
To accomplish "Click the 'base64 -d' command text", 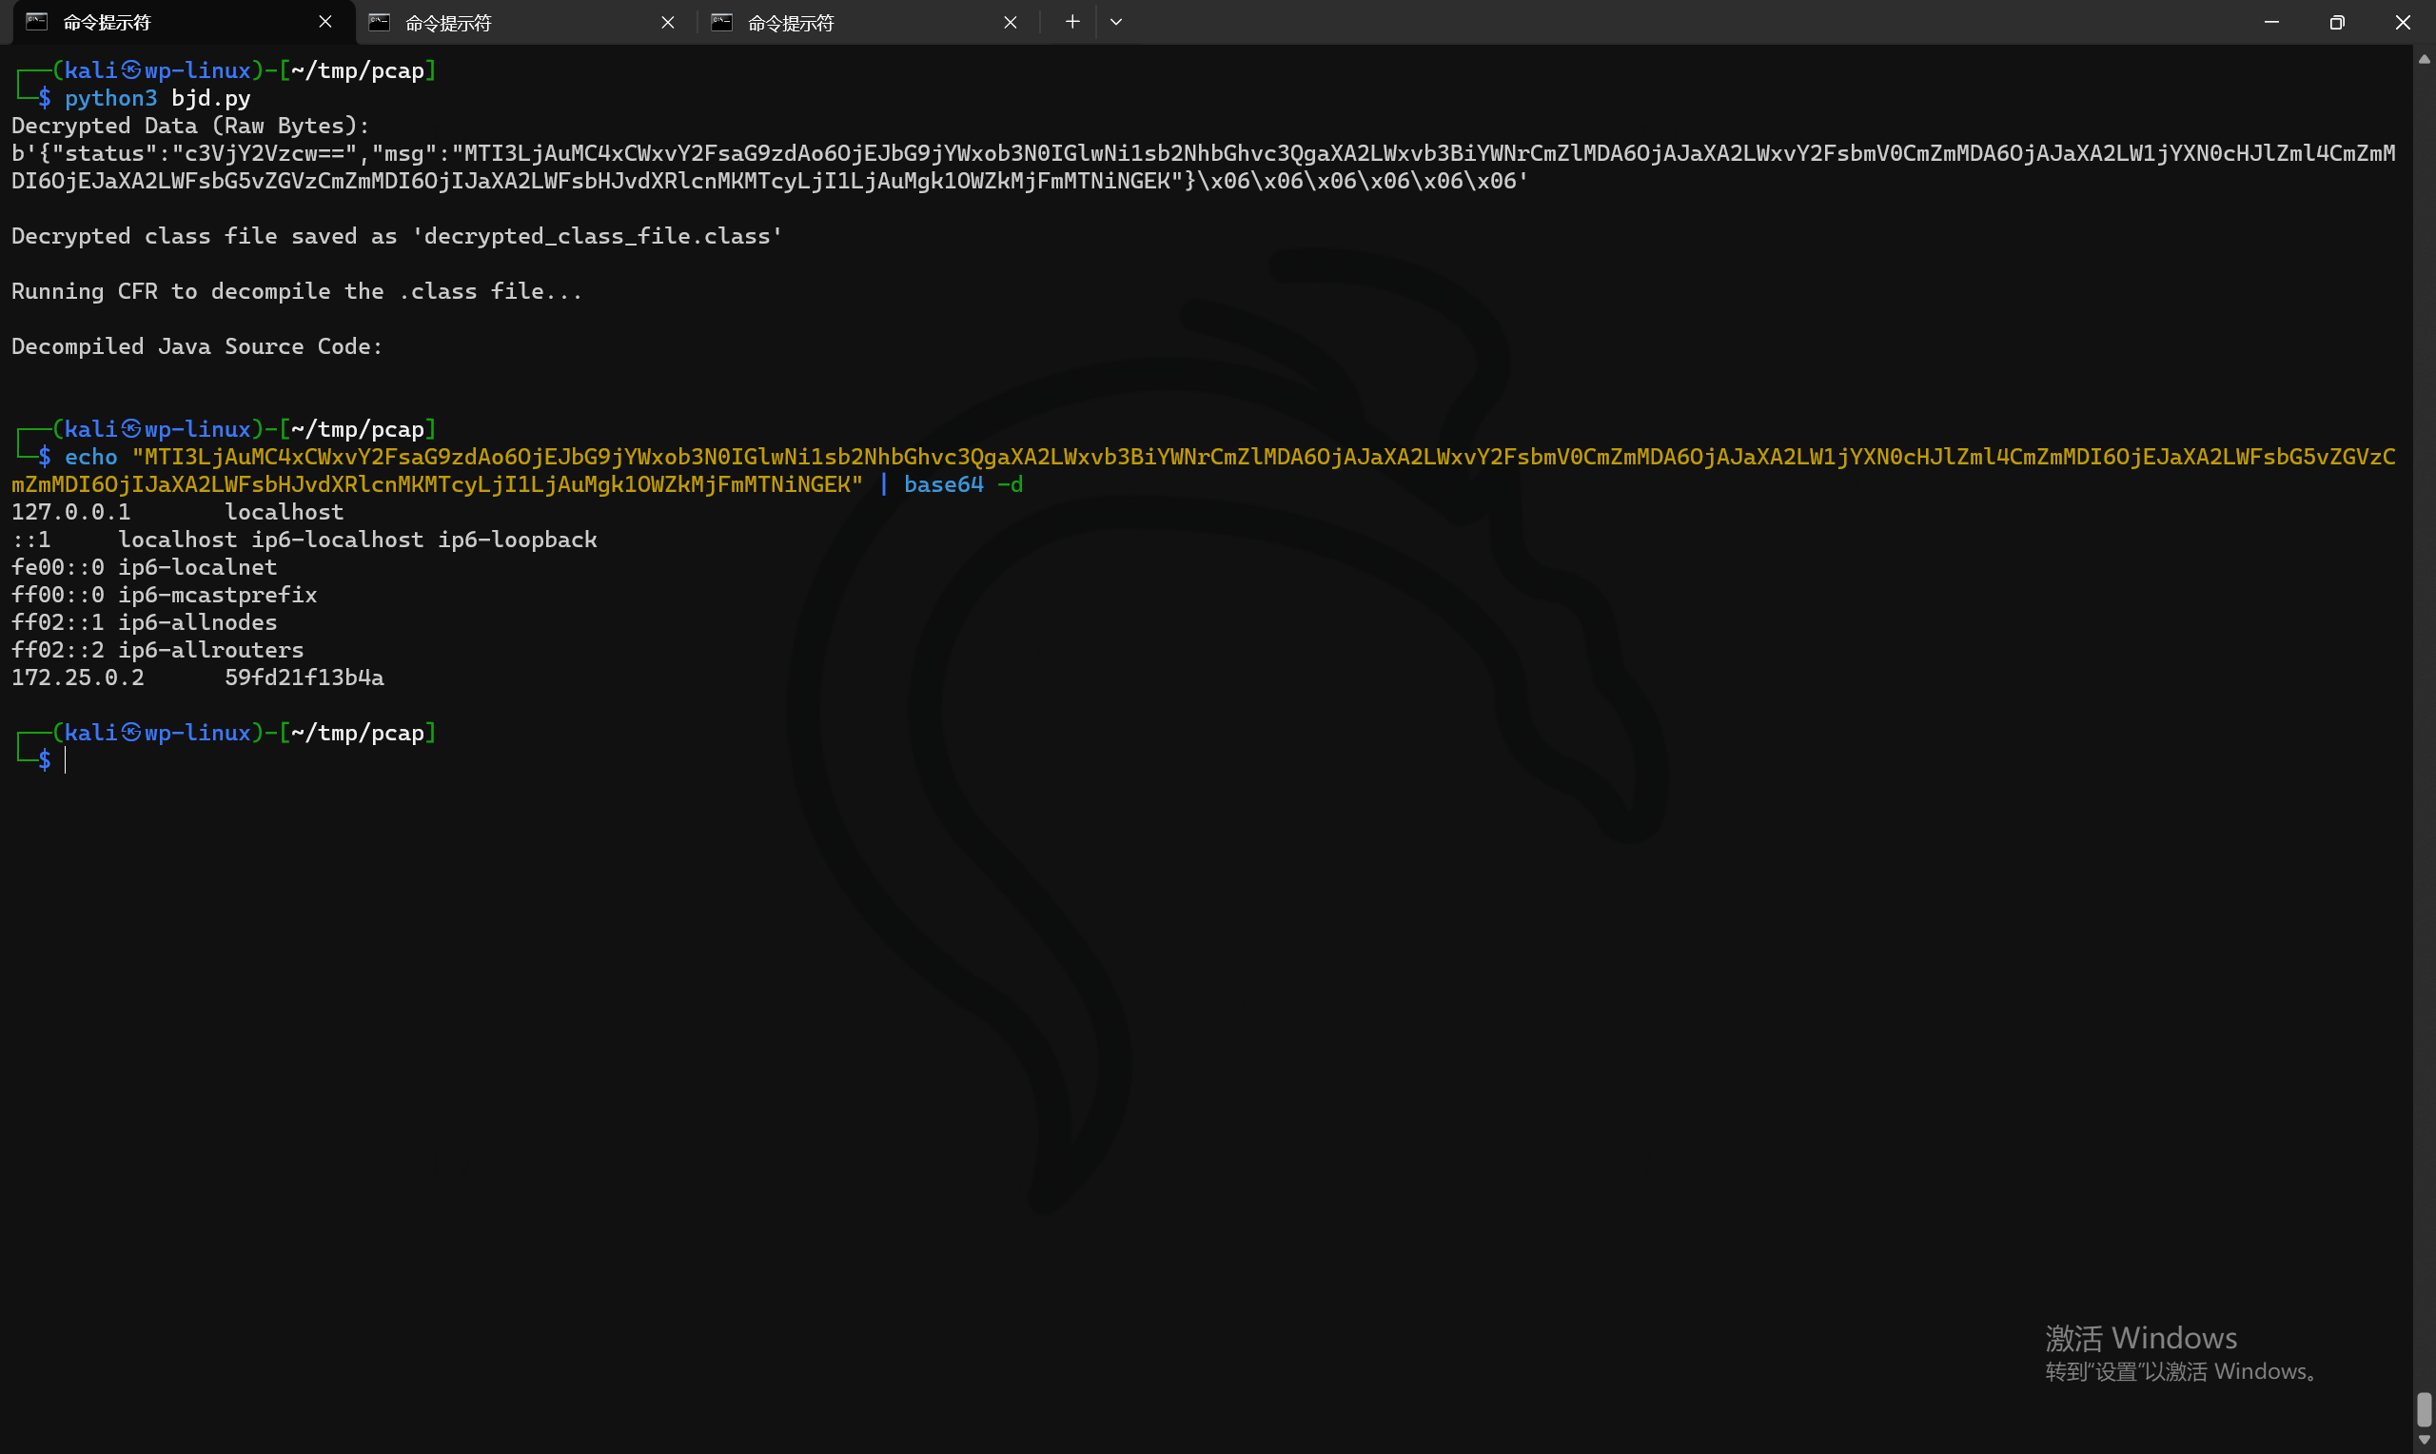I will (962, 484).
